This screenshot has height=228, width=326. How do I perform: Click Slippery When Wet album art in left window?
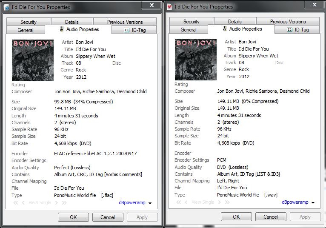33,60
